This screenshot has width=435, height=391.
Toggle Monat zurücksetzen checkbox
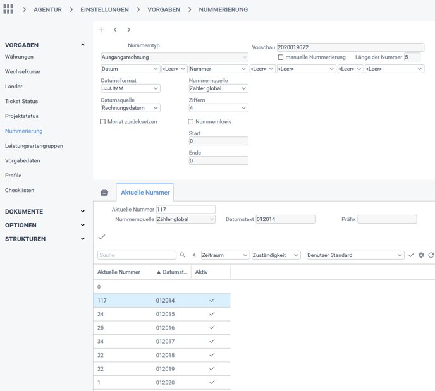(103, 122)
